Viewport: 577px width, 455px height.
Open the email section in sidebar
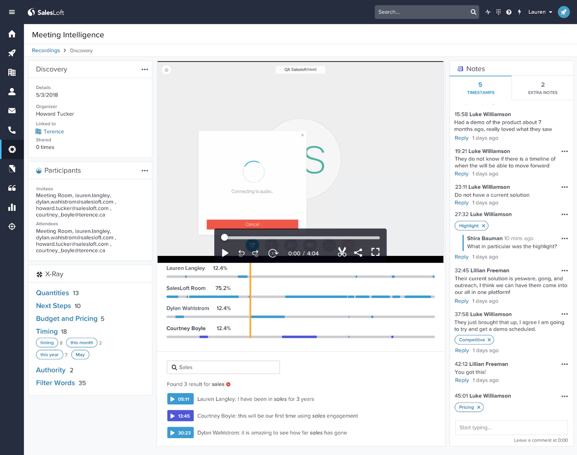coord(12,111)
